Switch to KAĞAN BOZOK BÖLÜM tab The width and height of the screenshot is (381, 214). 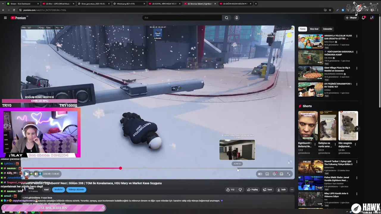tap(235, 4)
